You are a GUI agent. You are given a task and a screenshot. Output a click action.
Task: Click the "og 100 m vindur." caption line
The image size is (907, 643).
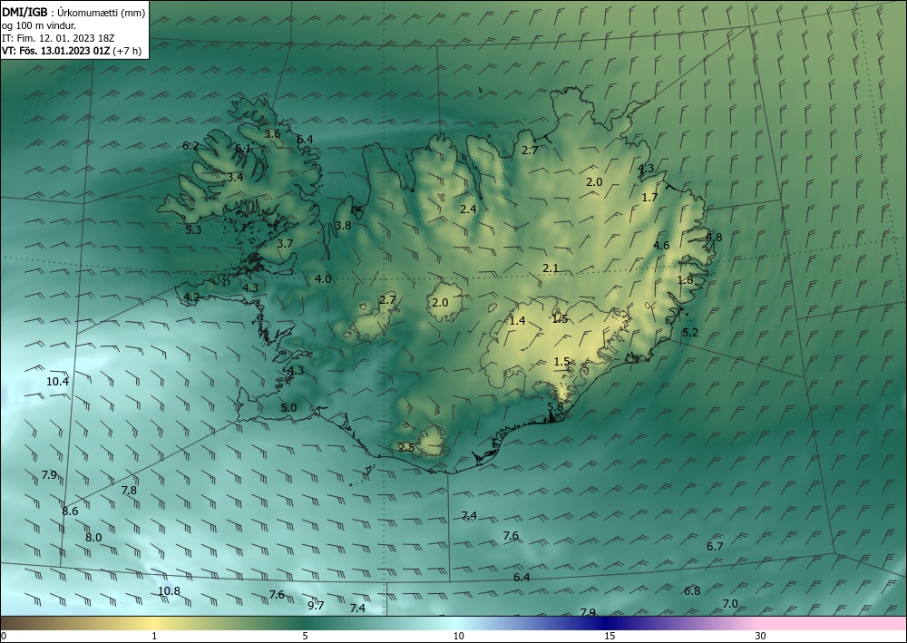point(39,25)
